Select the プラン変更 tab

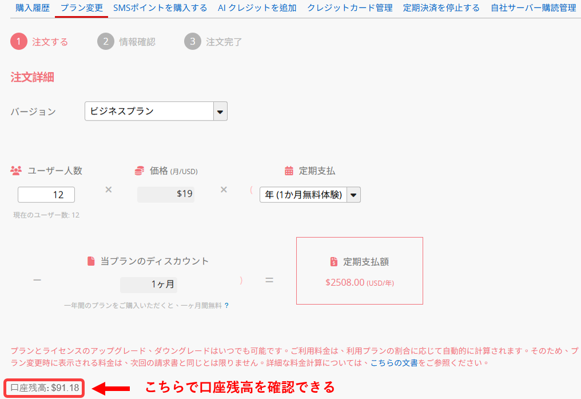point(82,8)
